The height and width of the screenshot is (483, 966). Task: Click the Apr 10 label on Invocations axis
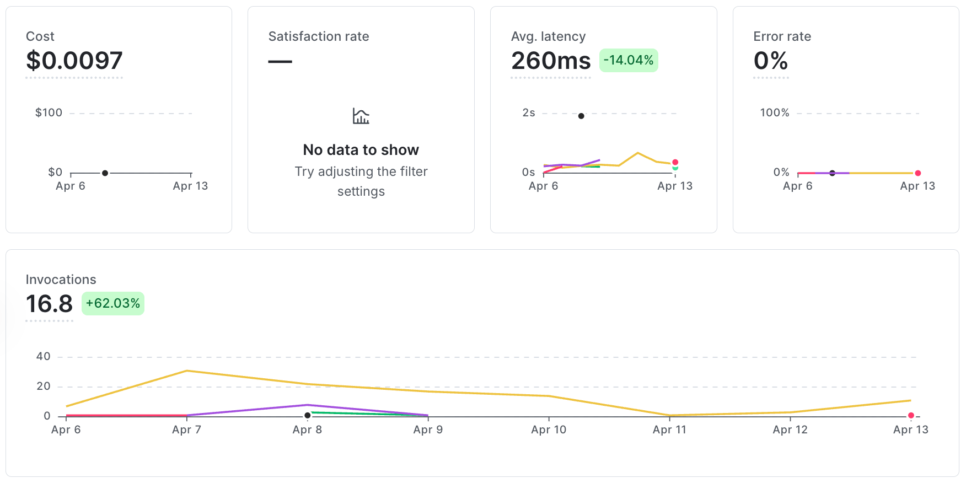point(549,430)
